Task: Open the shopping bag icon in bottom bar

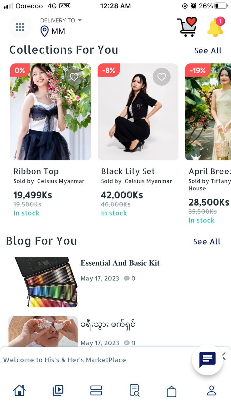Action: tap(172, 391)
